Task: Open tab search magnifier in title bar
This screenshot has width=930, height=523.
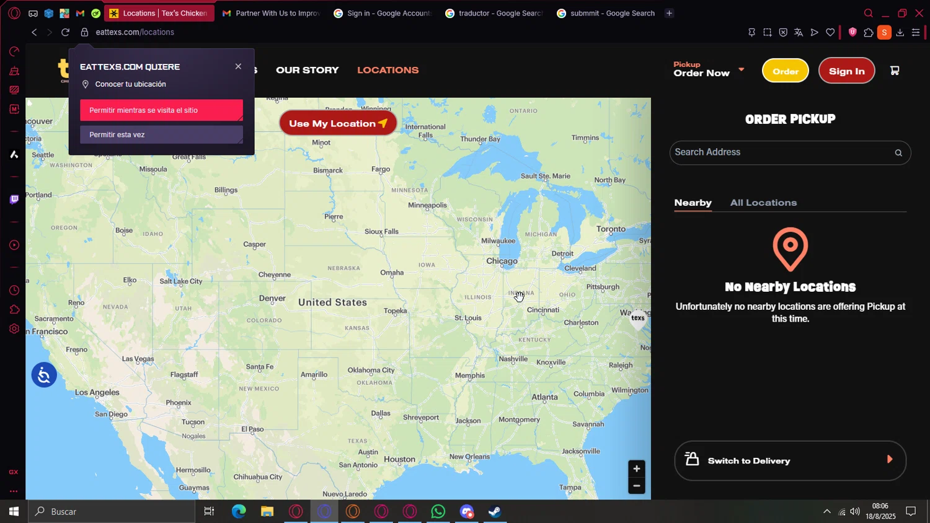Action: tap(869, 13)
